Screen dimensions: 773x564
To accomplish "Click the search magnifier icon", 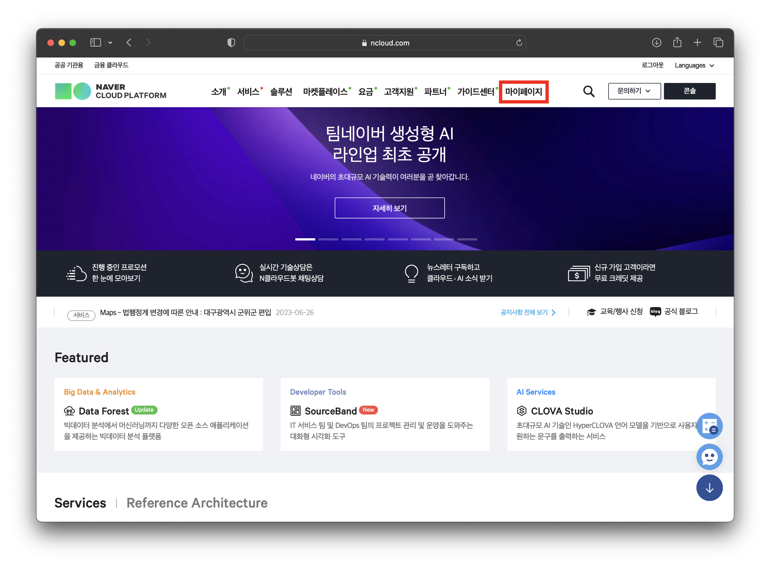I will 589,91.
